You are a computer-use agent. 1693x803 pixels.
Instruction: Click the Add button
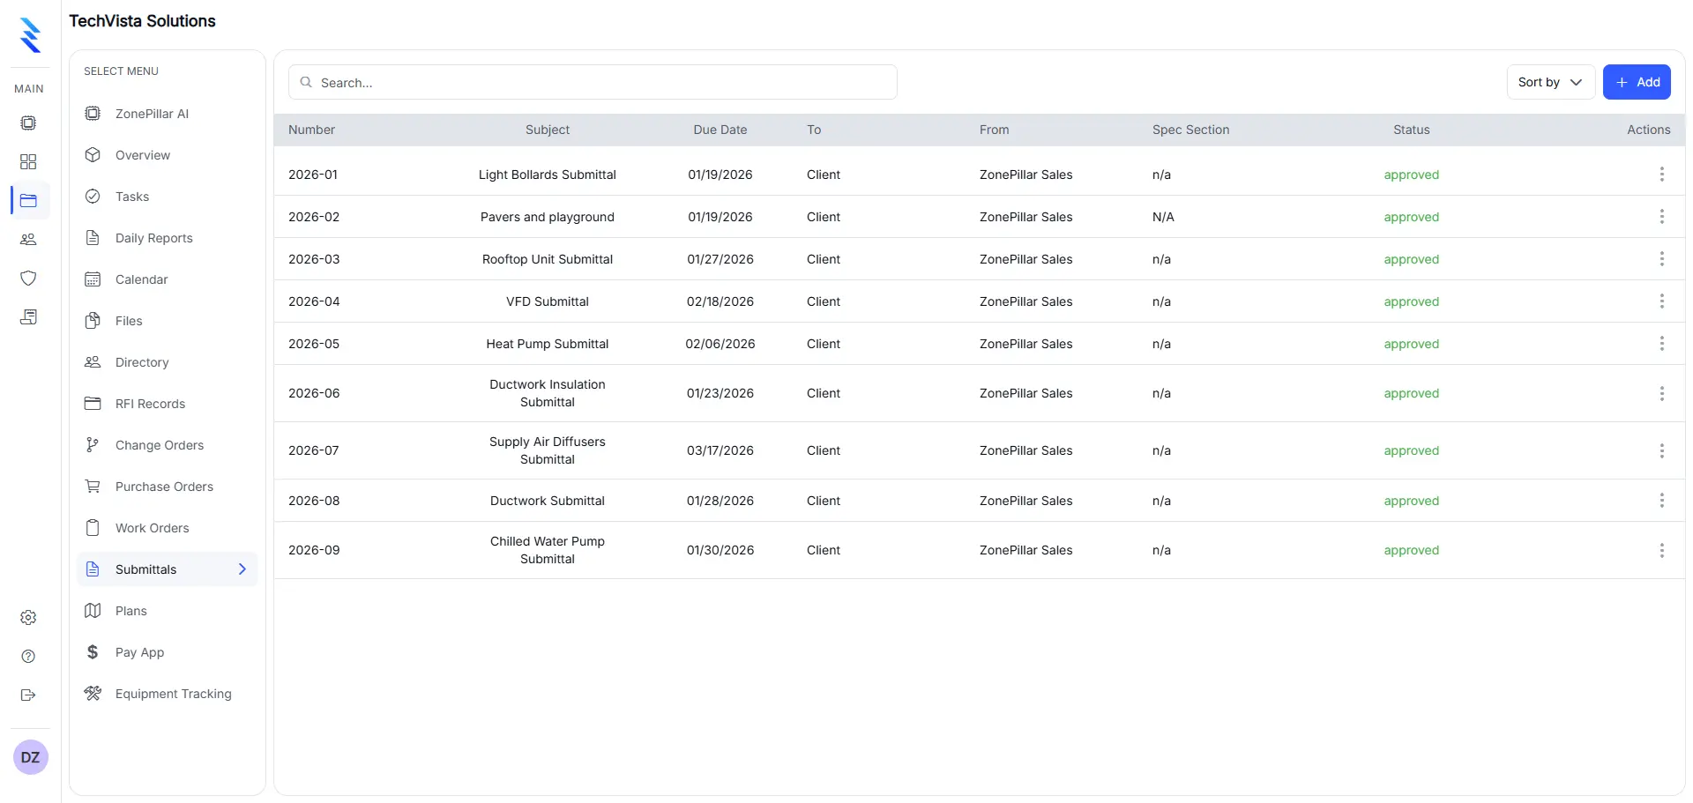(1637, 81)
